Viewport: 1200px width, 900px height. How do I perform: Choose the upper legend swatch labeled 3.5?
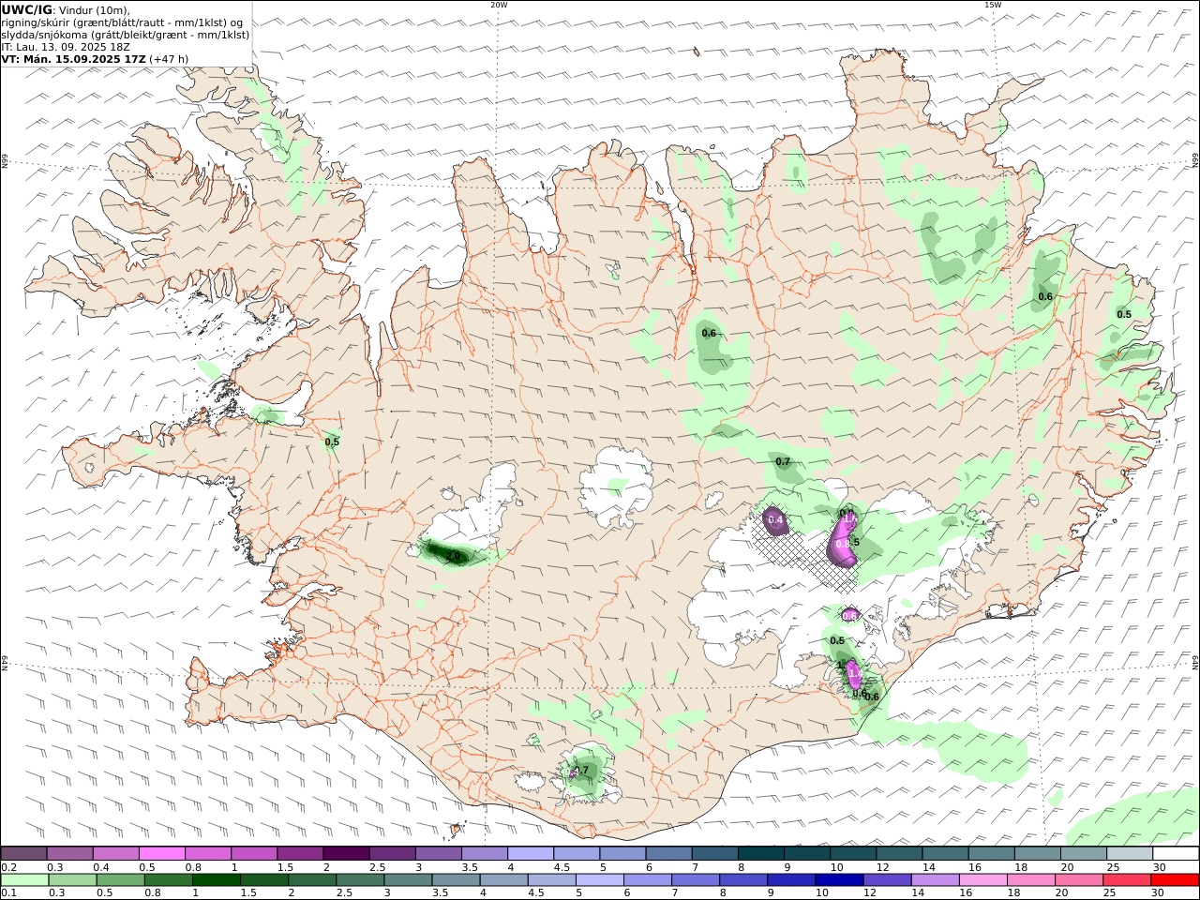(x=485, y=853)
